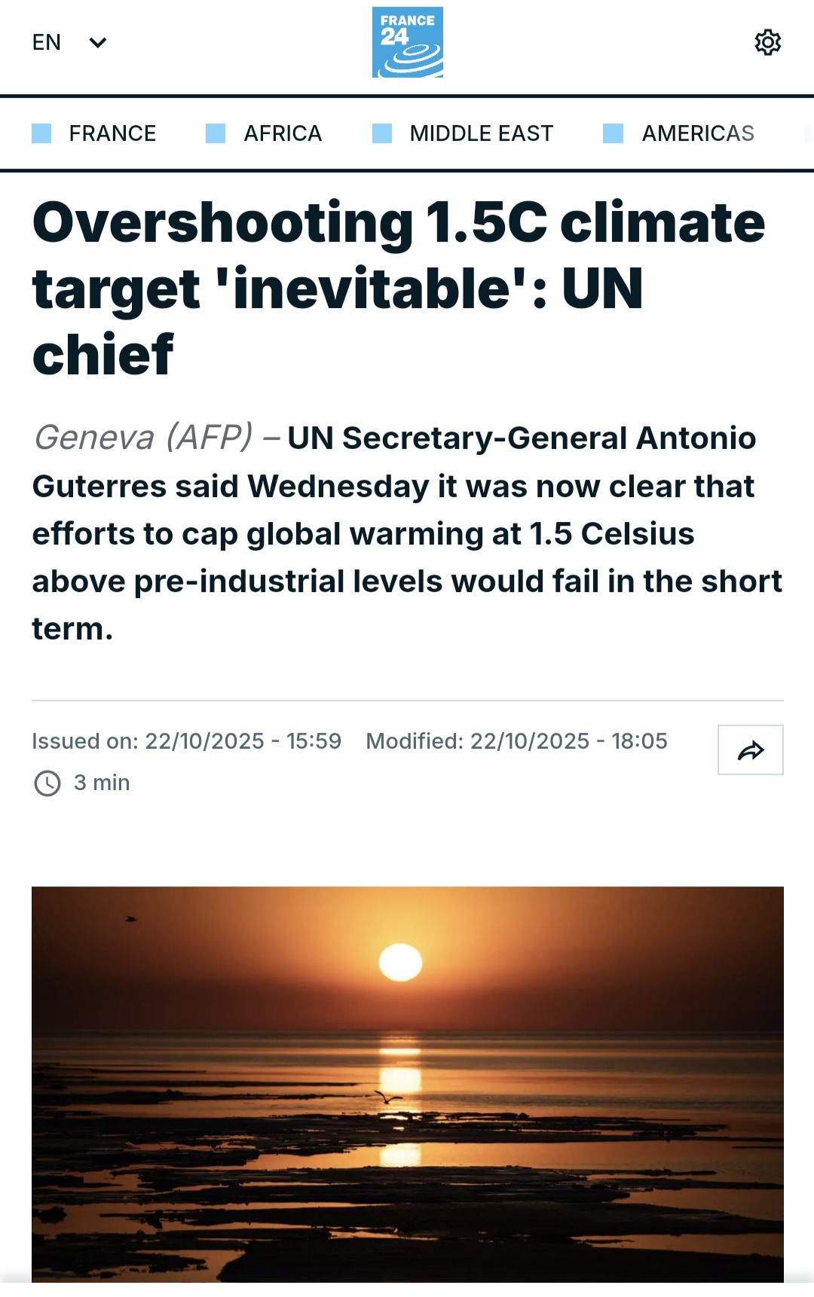The height and width of the screenshot is (1297, 814).
Task: Click the blue square beside Middle East
Action: point(382,133)
